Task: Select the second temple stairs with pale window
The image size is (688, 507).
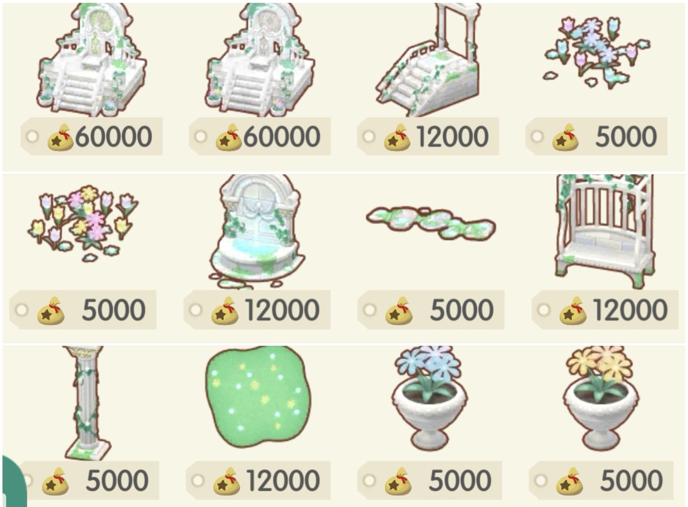Action: pos(260,60)
